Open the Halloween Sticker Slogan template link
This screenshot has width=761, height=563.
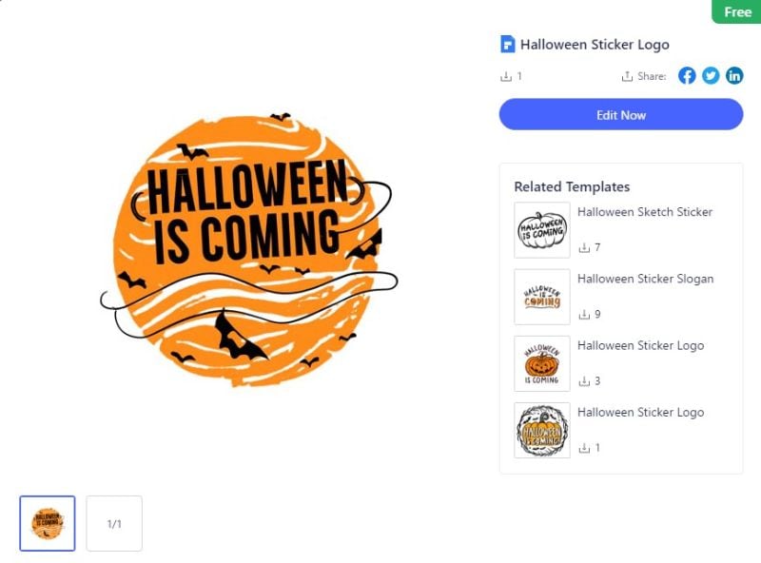[x=646, y=279]
